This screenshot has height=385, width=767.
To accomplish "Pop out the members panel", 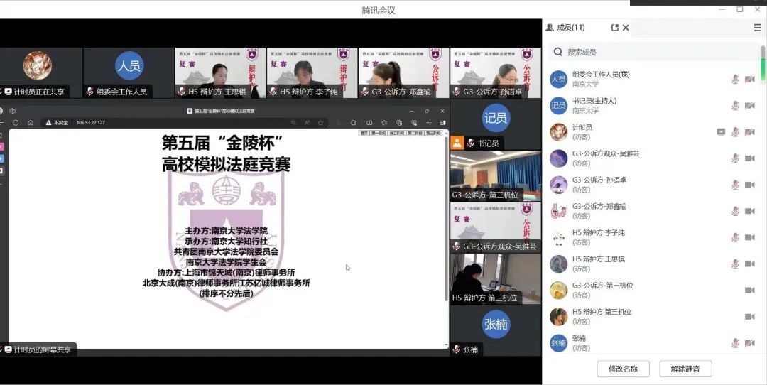I will click(x=615, y=28).
